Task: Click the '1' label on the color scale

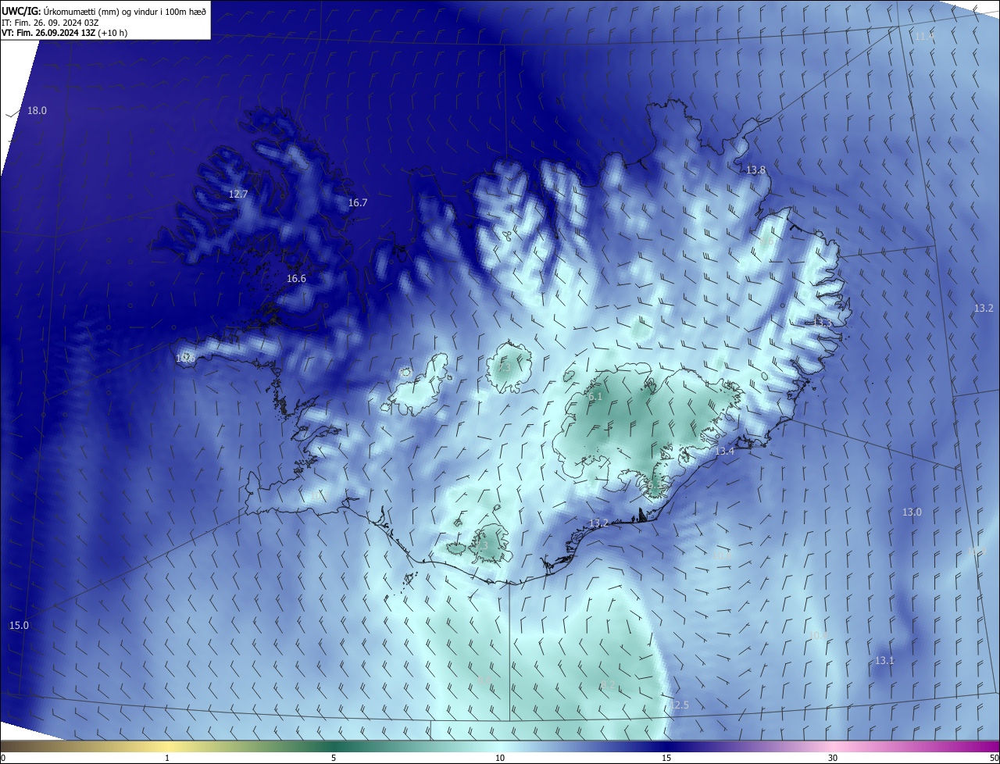Action: click(167, 758)
